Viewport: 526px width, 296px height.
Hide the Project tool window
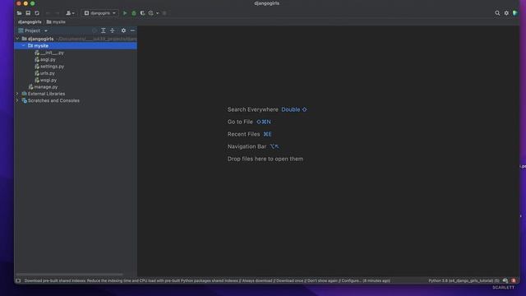coord(132,30)
